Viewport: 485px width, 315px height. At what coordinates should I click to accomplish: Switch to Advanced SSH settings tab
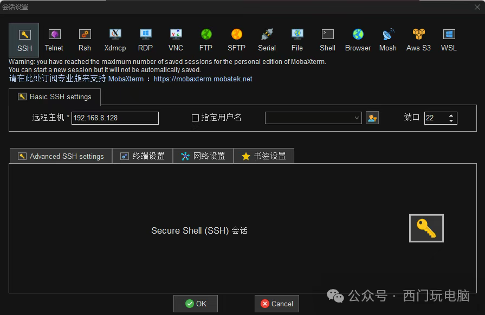[x=61, y=156]
